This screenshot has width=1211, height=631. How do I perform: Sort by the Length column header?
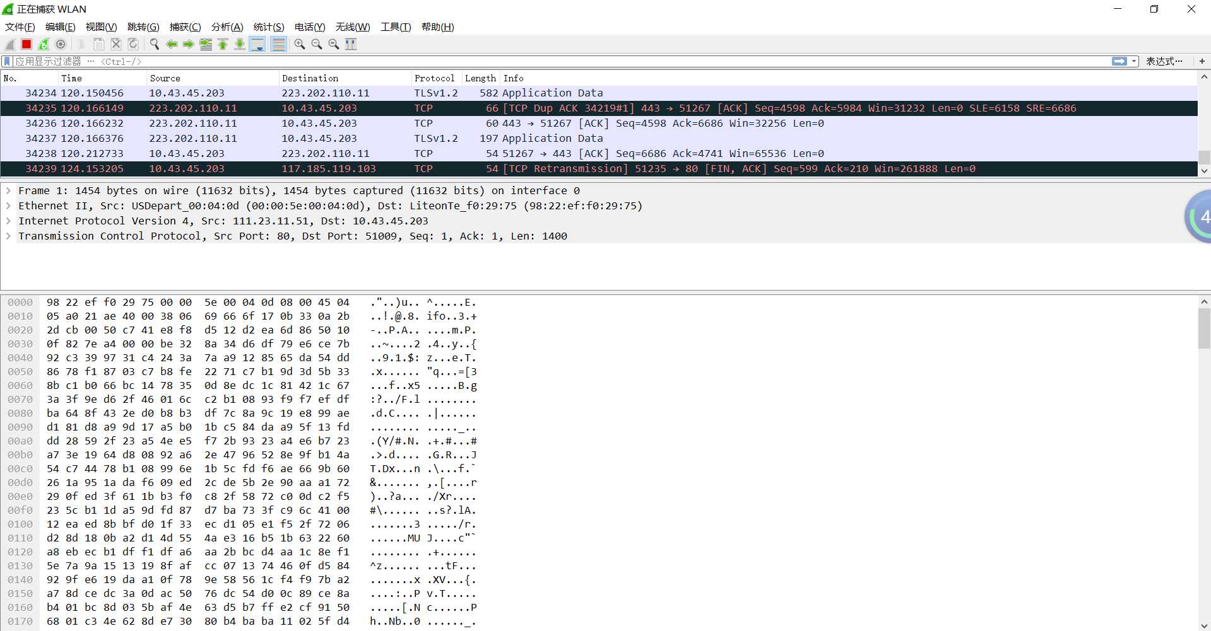[x=481, y=78]
